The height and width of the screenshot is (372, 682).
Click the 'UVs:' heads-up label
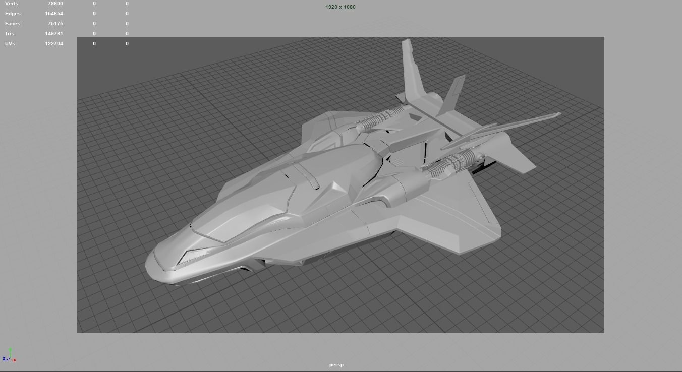(x=11, y=44)
